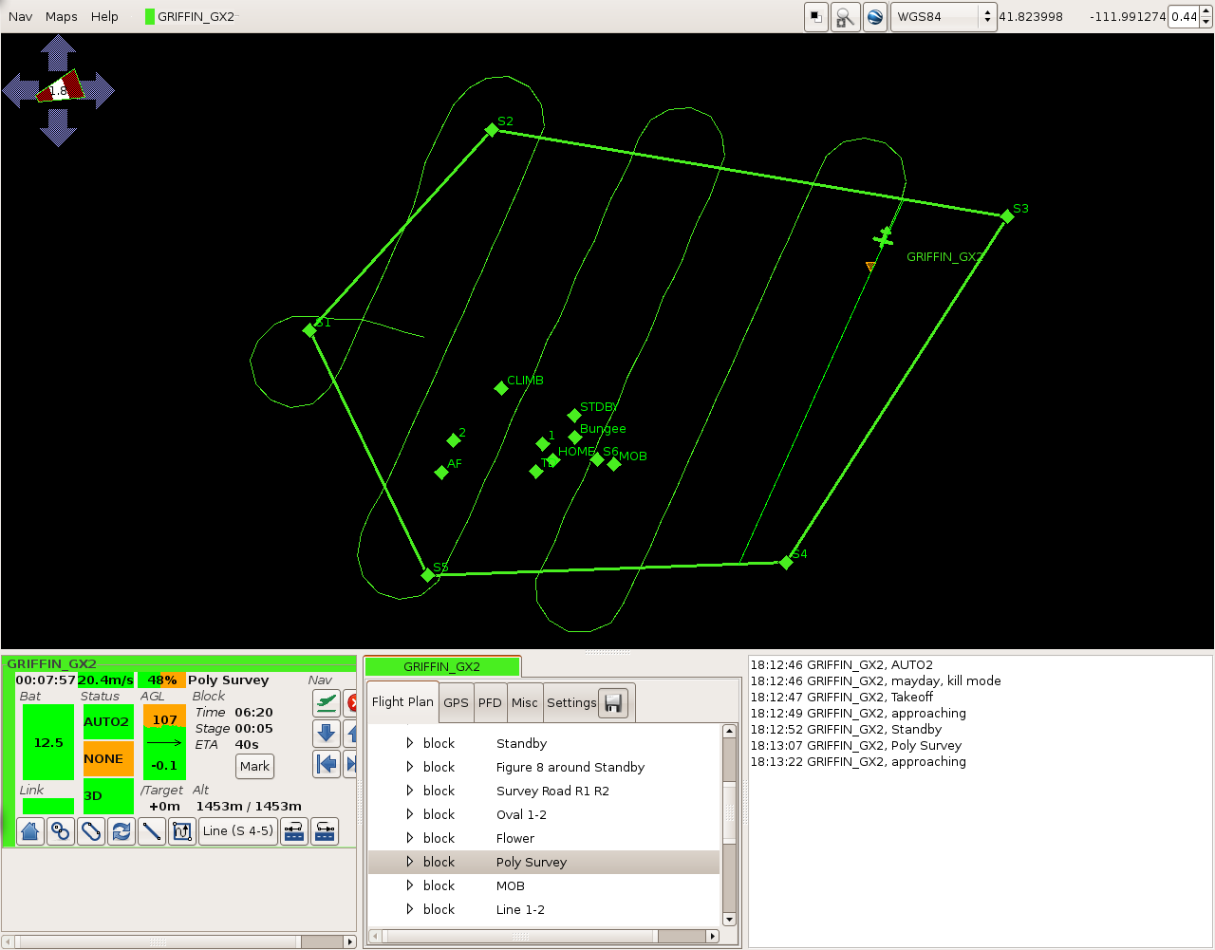Click the black-and-white background color icon
The height and width of the screenshot is (950, 1215).
tap(816, 17)
